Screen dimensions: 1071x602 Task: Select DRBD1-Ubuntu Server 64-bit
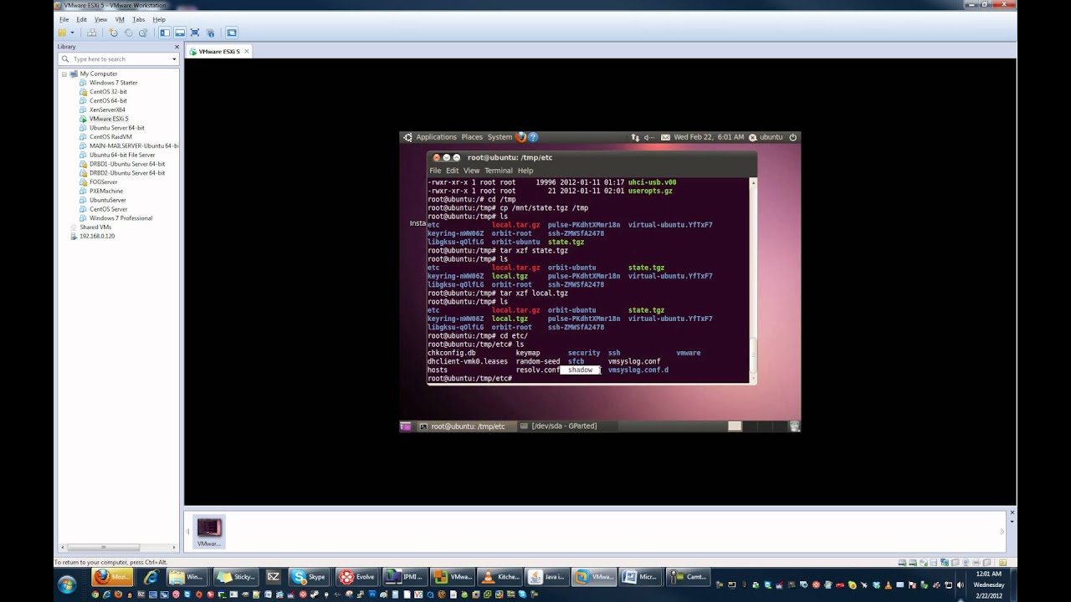tap(127, 164)
